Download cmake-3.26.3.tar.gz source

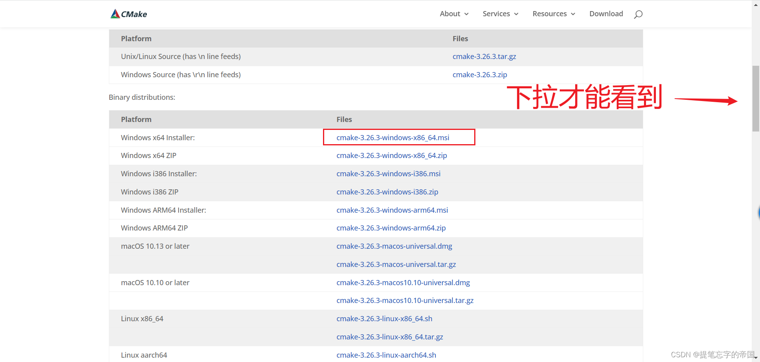pos(484,57)
